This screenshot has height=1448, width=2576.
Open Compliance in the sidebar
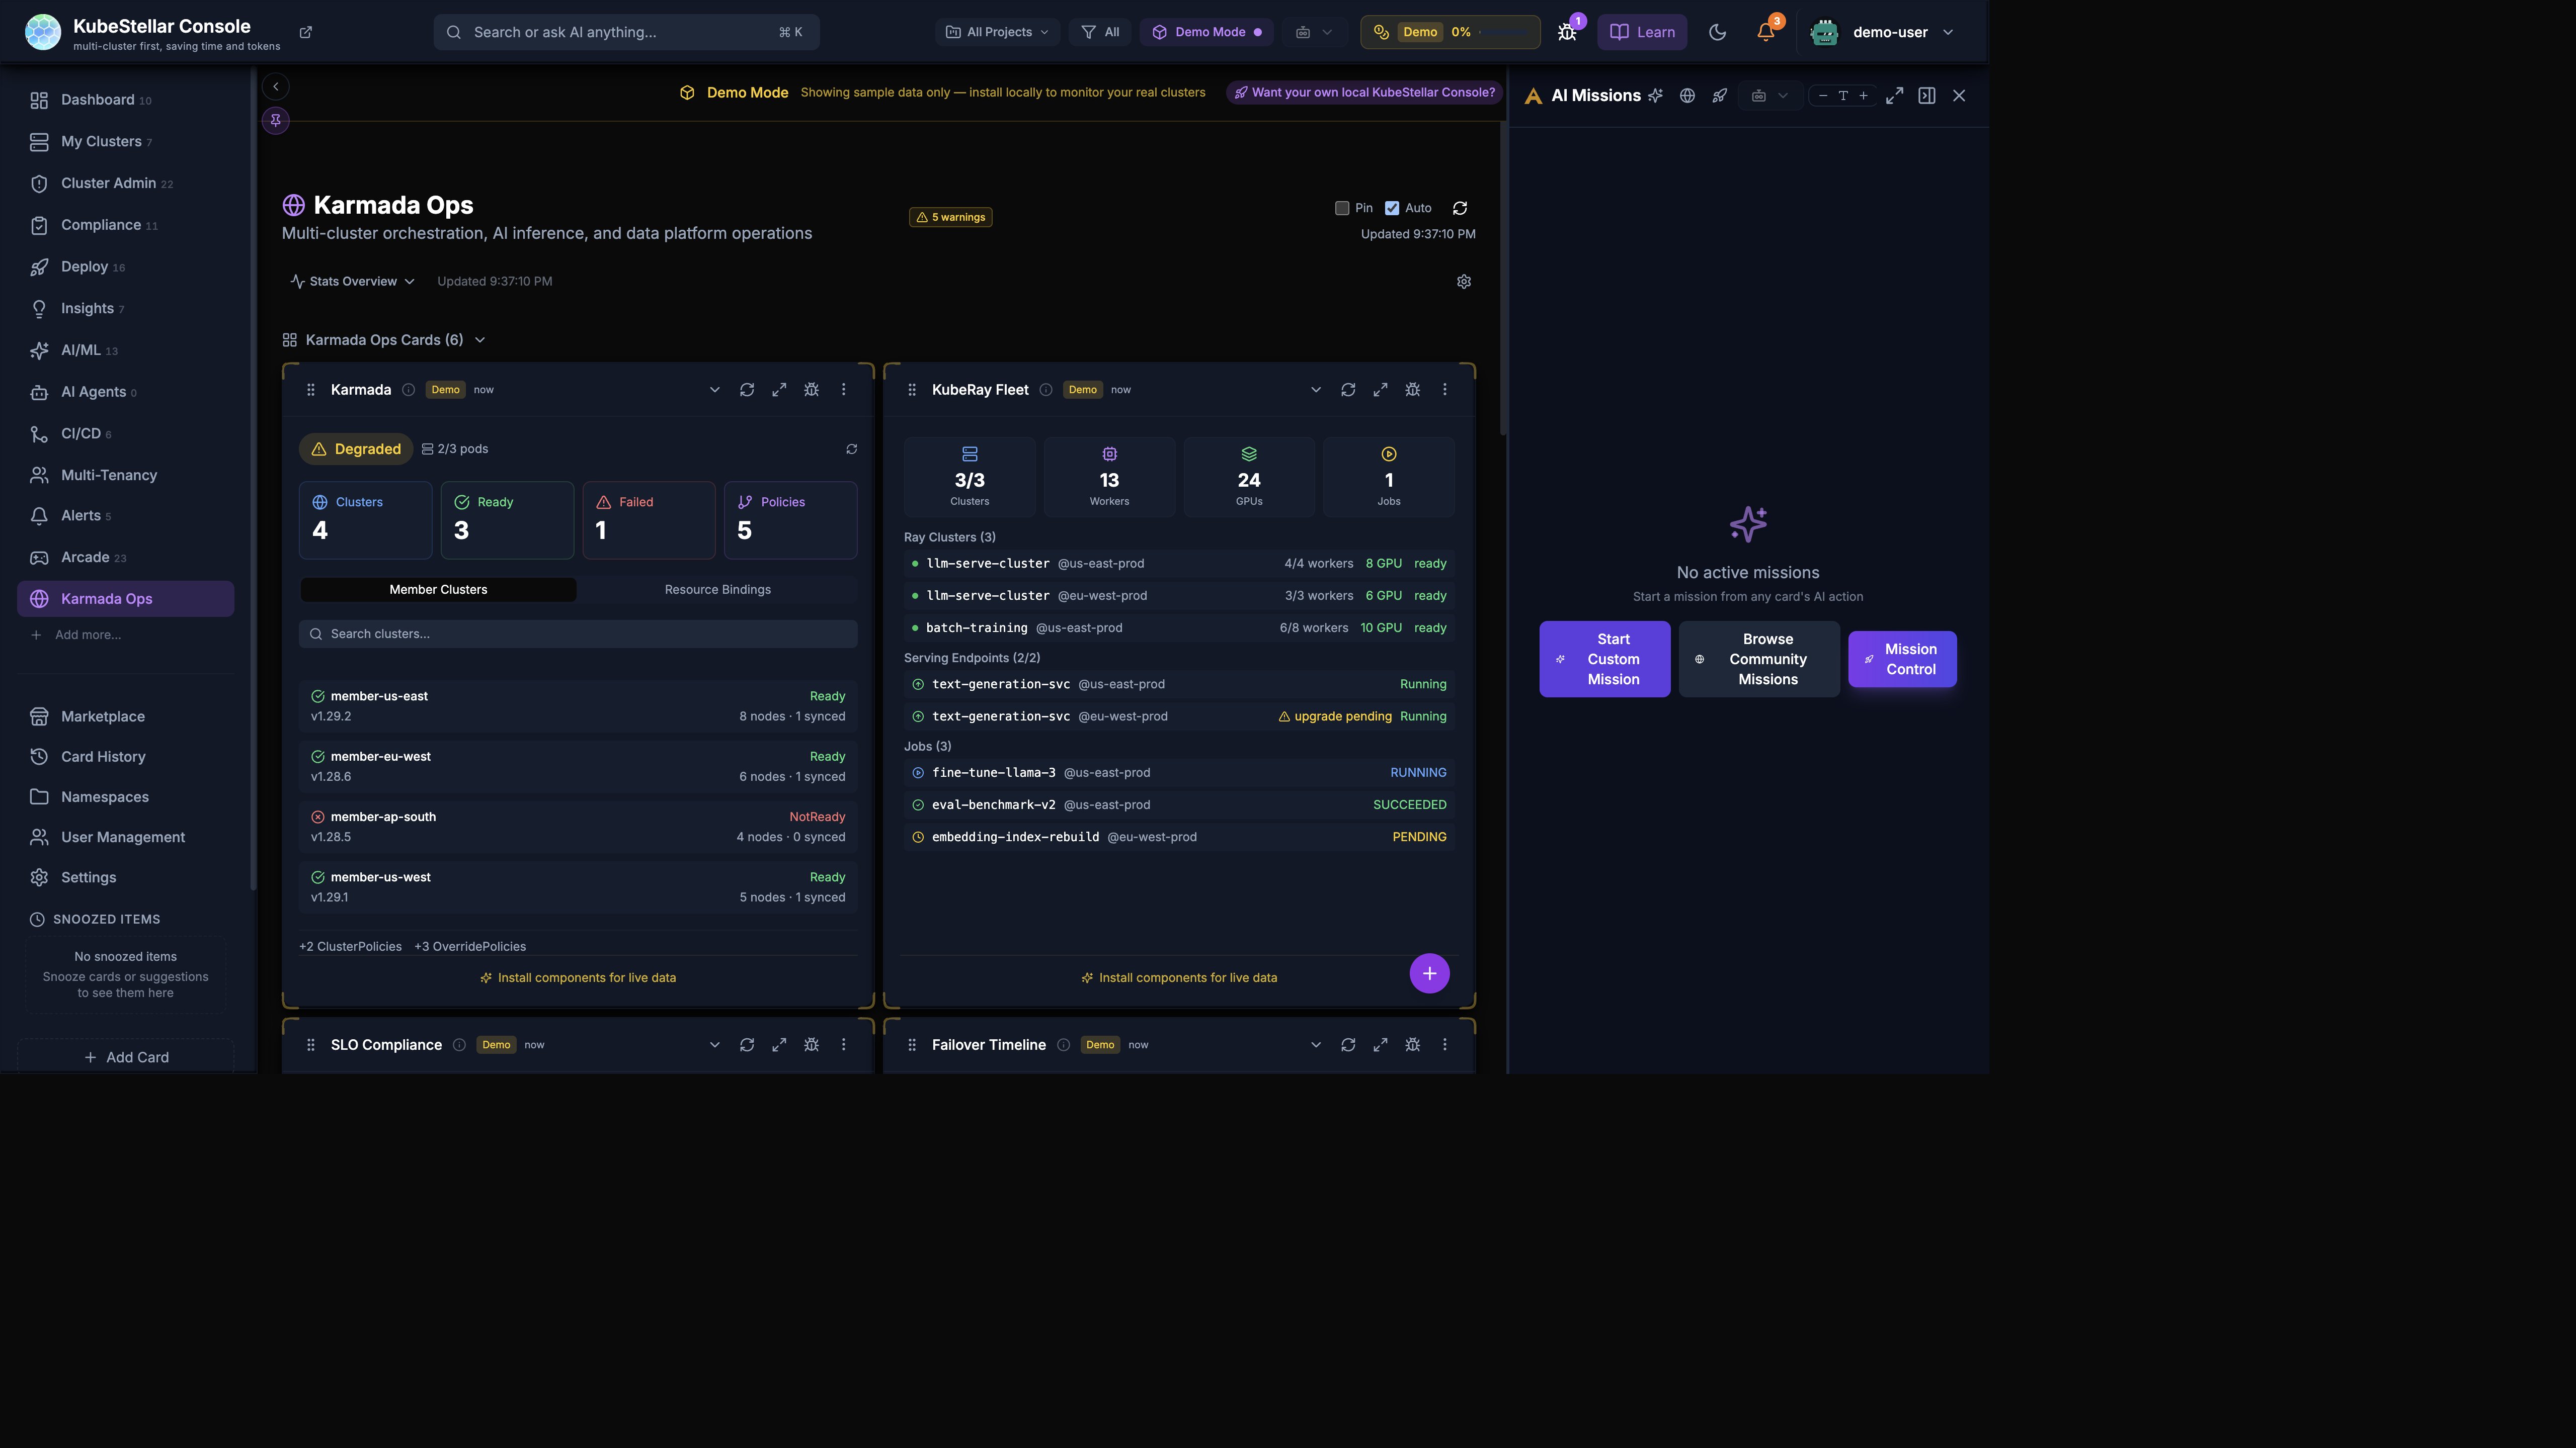tap(101, 225)
